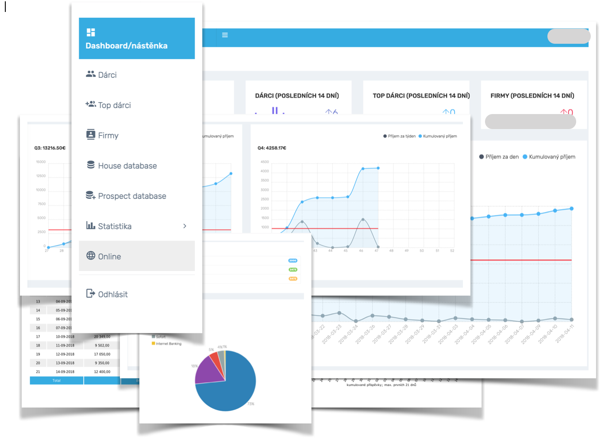Click the Statistika bar chart icon
Image resolution: width=616 pixels, height=442 pixels.
pos(91,225)
